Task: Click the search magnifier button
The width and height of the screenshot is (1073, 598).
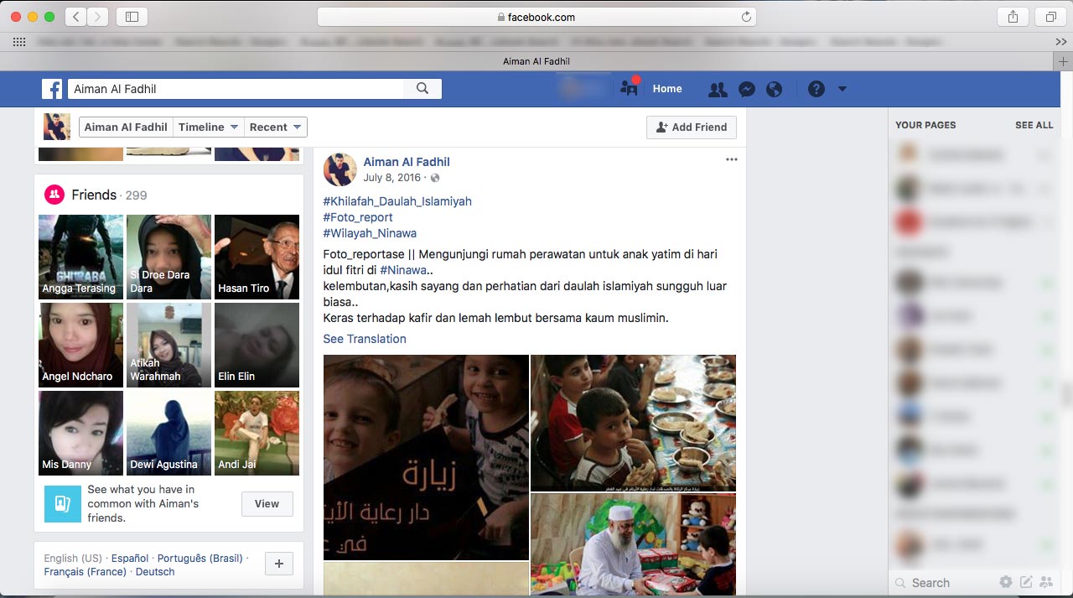Action: click(x=422, y=89)
